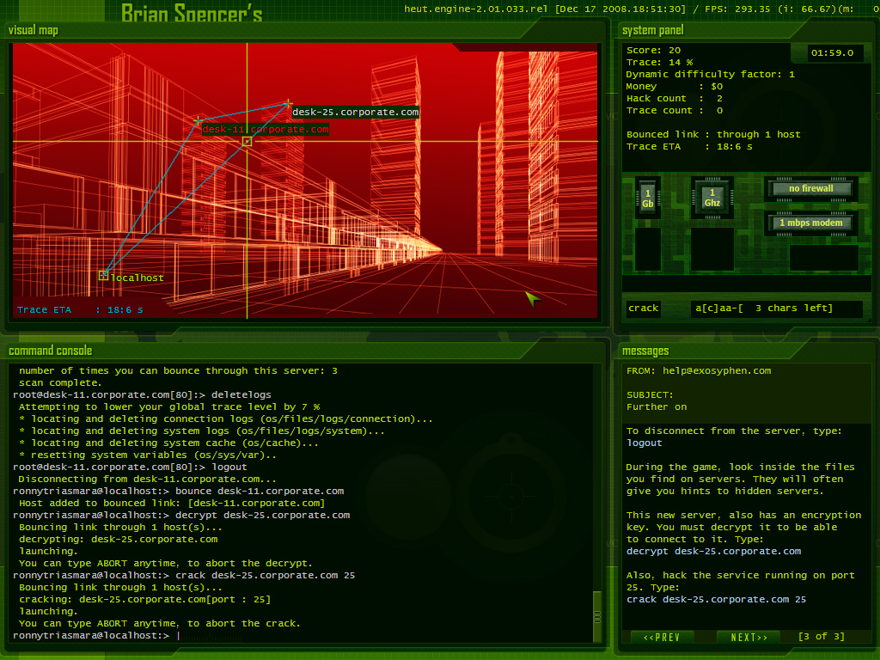The width and height of the screenshot is (880, 660).
Task: Click the '1 mbps modem' hardware button
Action: pos(811,223)
